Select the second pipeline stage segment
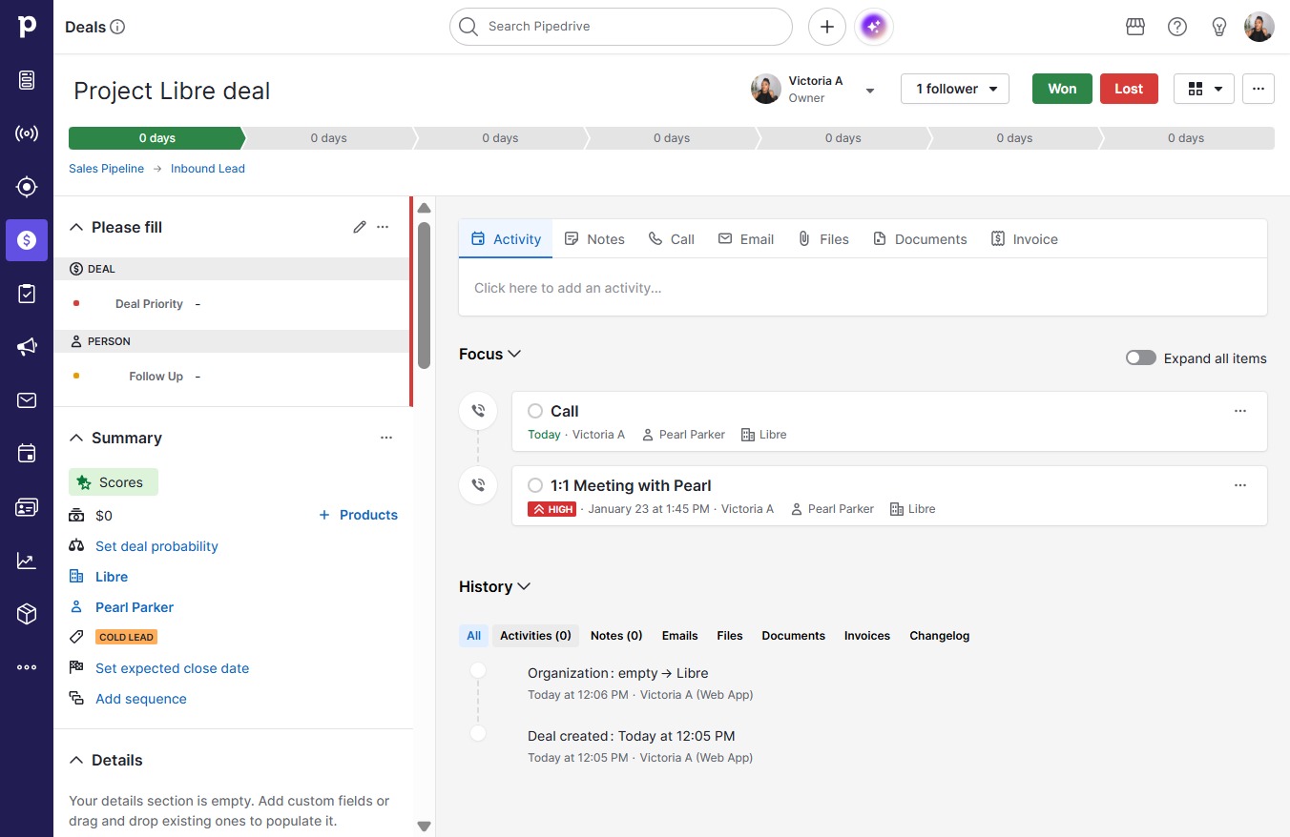 click(329, 138)
